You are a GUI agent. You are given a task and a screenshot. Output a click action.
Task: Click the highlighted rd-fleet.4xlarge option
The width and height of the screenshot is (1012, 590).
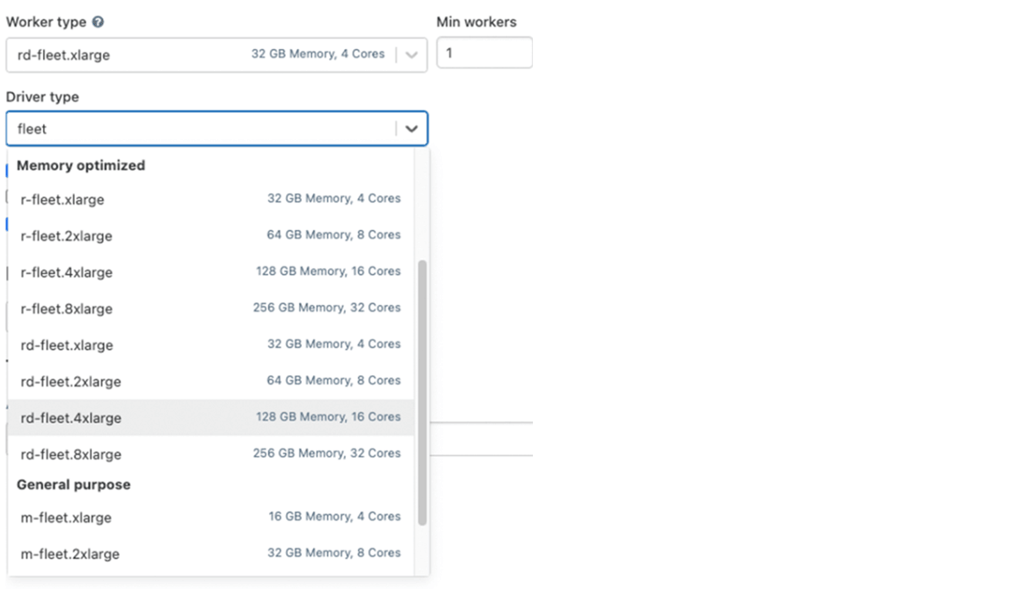pyautogui.click(x=211, y=417)
